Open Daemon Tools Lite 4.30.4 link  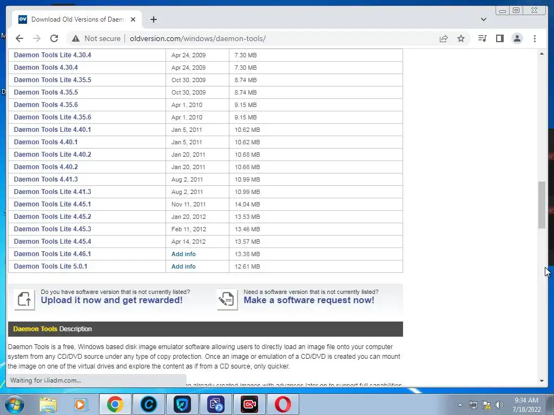click(52, 55)
